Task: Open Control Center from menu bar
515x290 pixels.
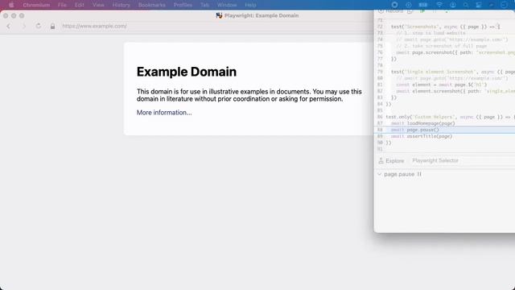Action: click(479, 5)
